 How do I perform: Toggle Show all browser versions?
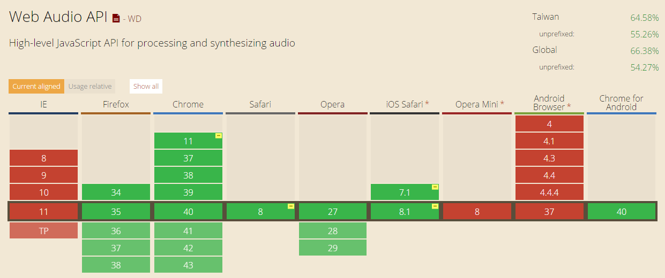146,86
